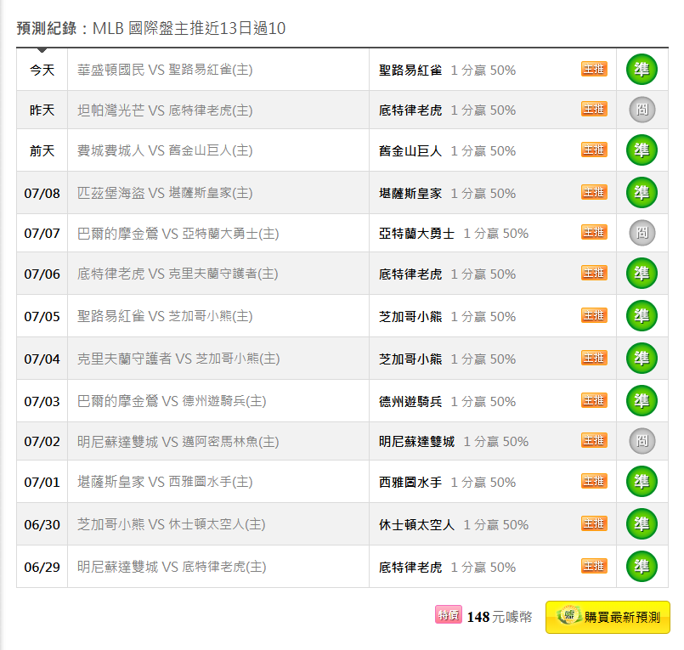The image size is (684, 650).
Task: Select matchup 坦帕灣光芒 VS 底特律老虎(主)
Action: pos(165,110)
